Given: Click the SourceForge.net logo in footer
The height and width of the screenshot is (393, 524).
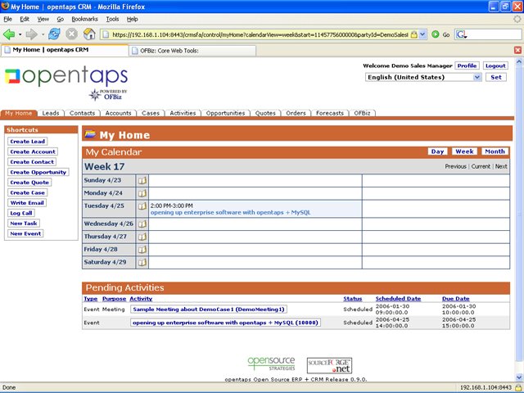Looking at the screenshot, I should coord(329,365).
